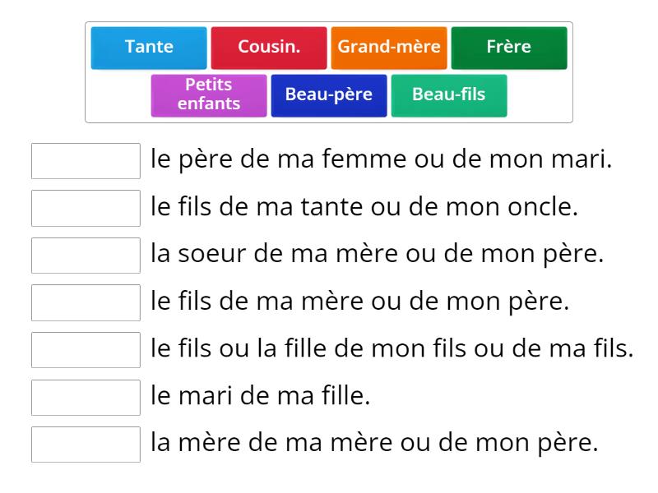Select the red Cousin tile
This screenshot has width=658, height=493.
[x=269, y=47]
